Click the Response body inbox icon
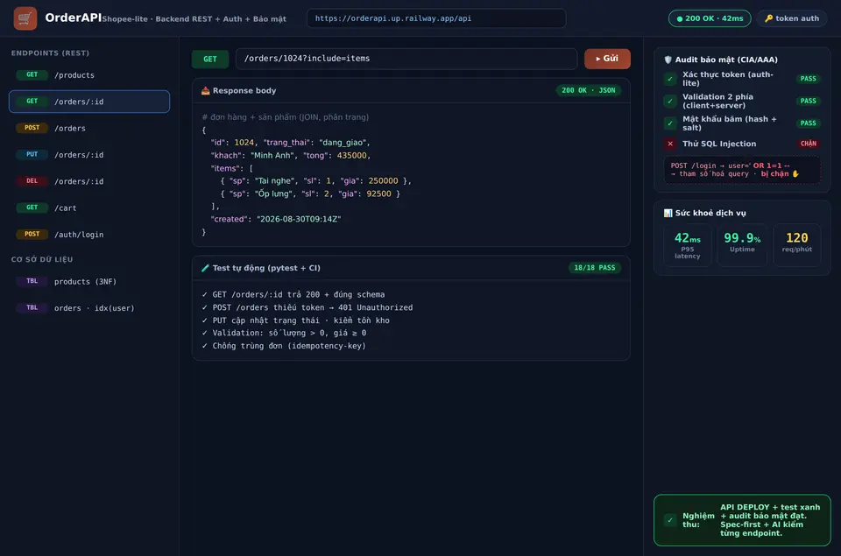 [x=205, y=90]
